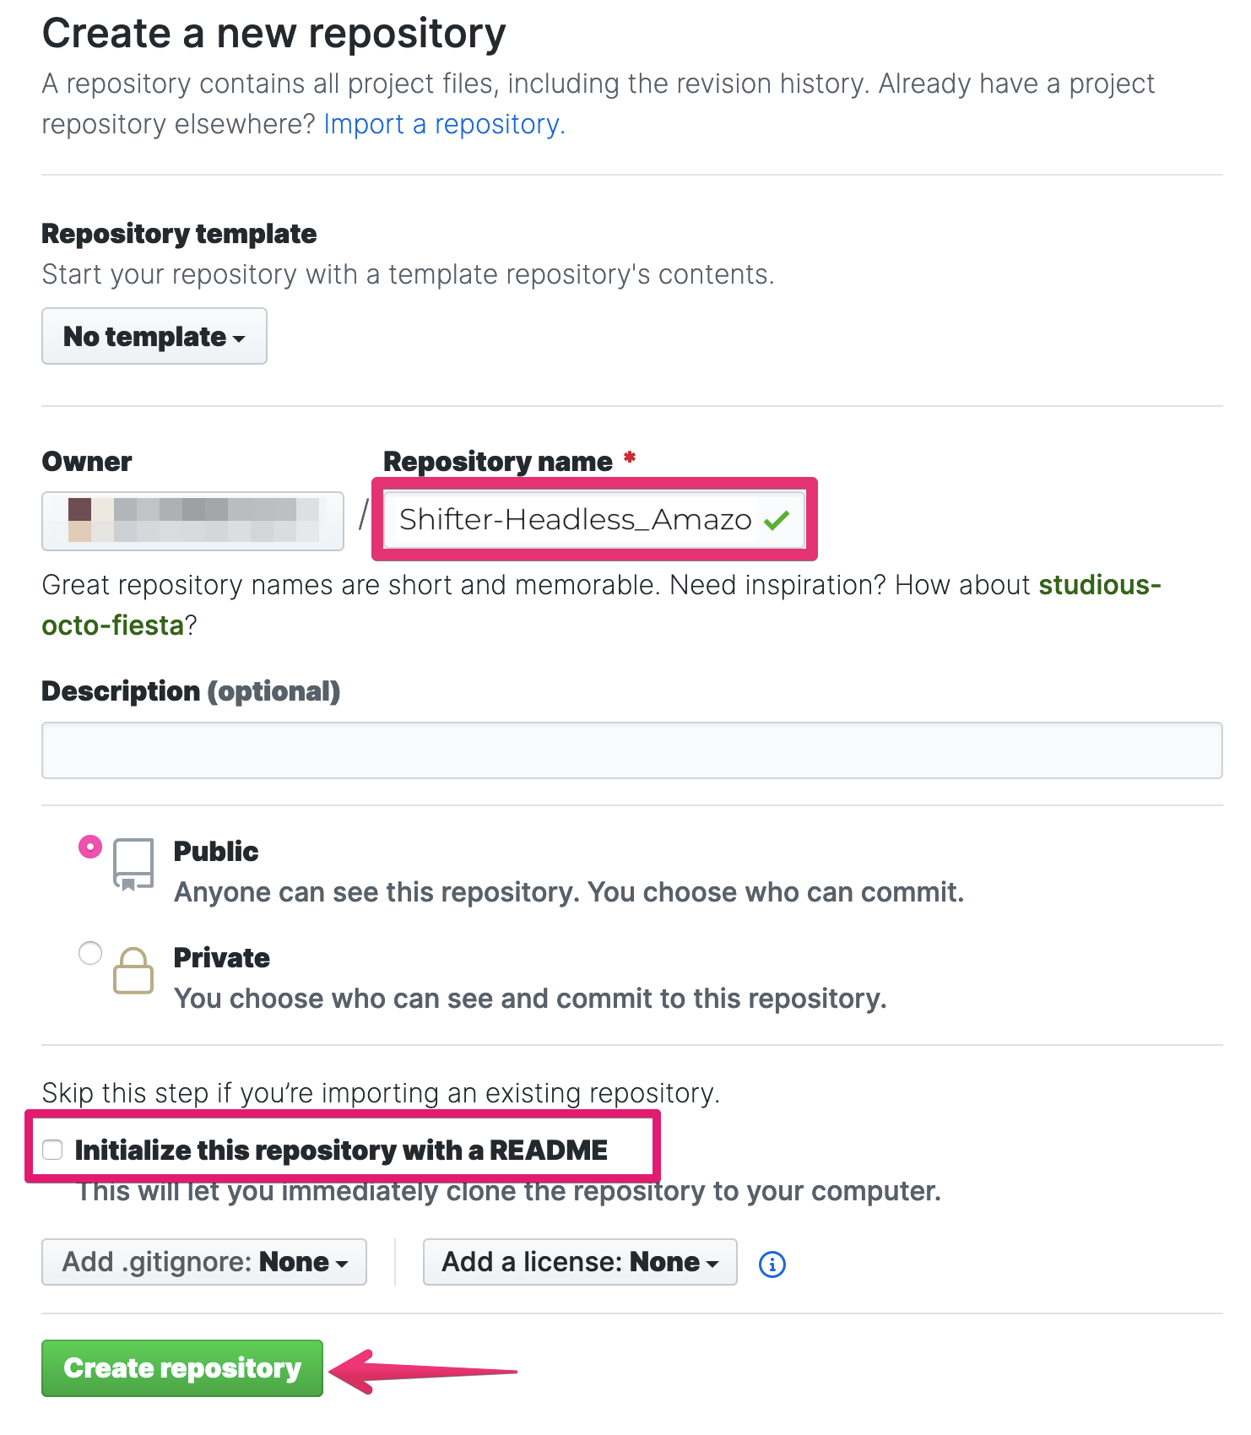
Task: Select the Public radio button
Action: [x=90, y=847]
